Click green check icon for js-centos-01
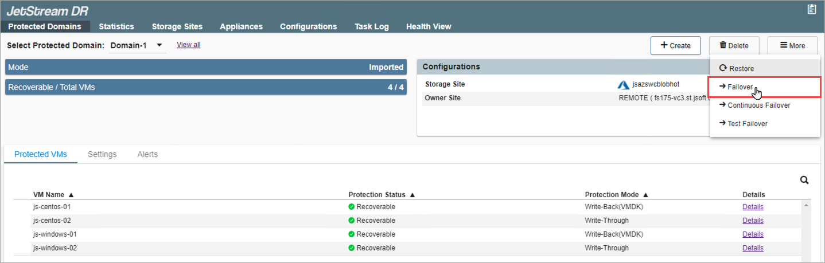 [351, 207]
